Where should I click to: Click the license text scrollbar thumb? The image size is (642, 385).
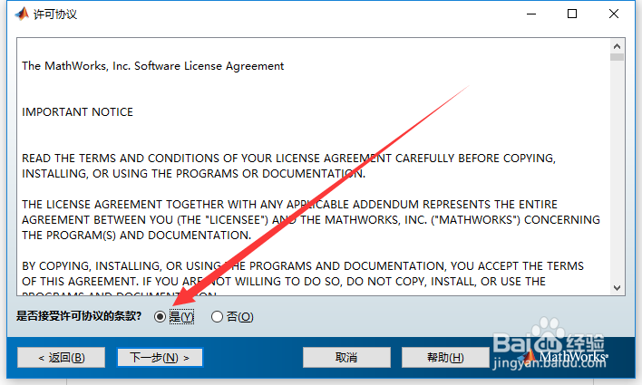pos(617,57)
